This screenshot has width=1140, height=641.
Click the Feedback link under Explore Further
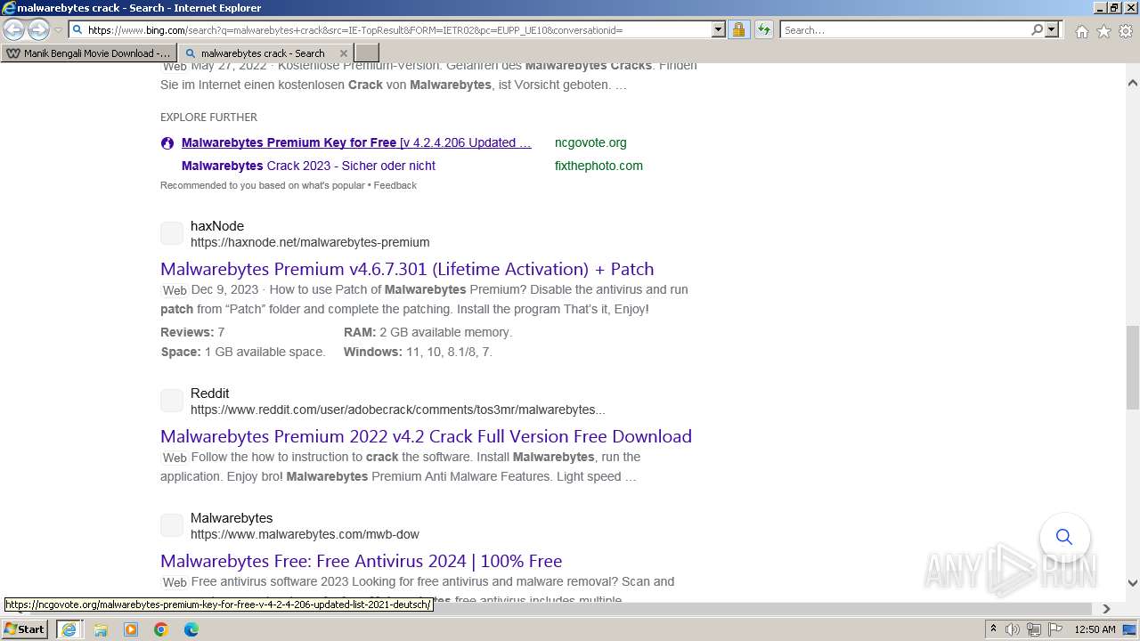click(x=395, y=185)
